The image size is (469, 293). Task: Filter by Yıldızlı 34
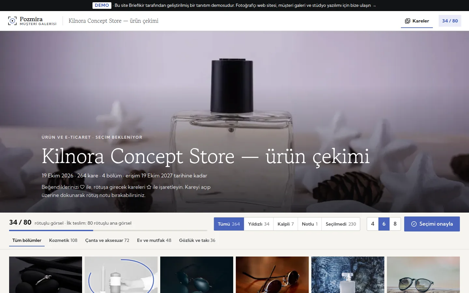259,224
